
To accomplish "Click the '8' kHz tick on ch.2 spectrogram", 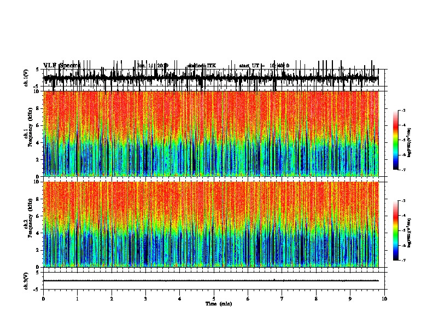I will (x=38, y=199).
